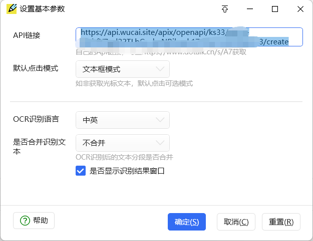Click the 默认点击模式 label
The height and width of the screenshot is (241, 313).
[x=36, y=68]
